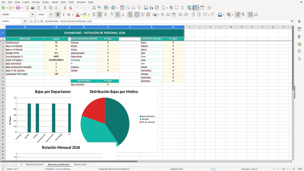Activate Clone Formatting paintbrush
The width and height of the screenshot is (304, 171).
[x=65, y=8]
